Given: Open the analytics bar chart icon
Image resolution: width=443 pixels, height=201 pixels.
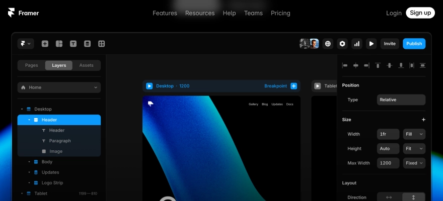Looking at the screenshot, I should [x=357, y=44].
